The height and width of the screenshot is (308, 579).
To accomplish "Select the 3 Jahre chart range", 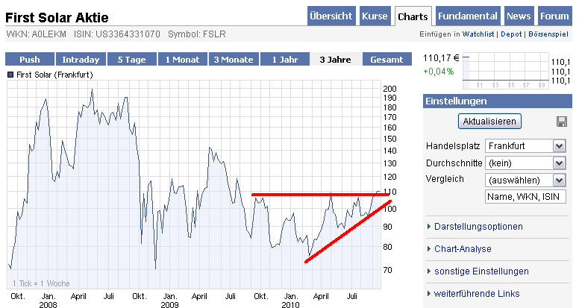I will pos(335,60).
